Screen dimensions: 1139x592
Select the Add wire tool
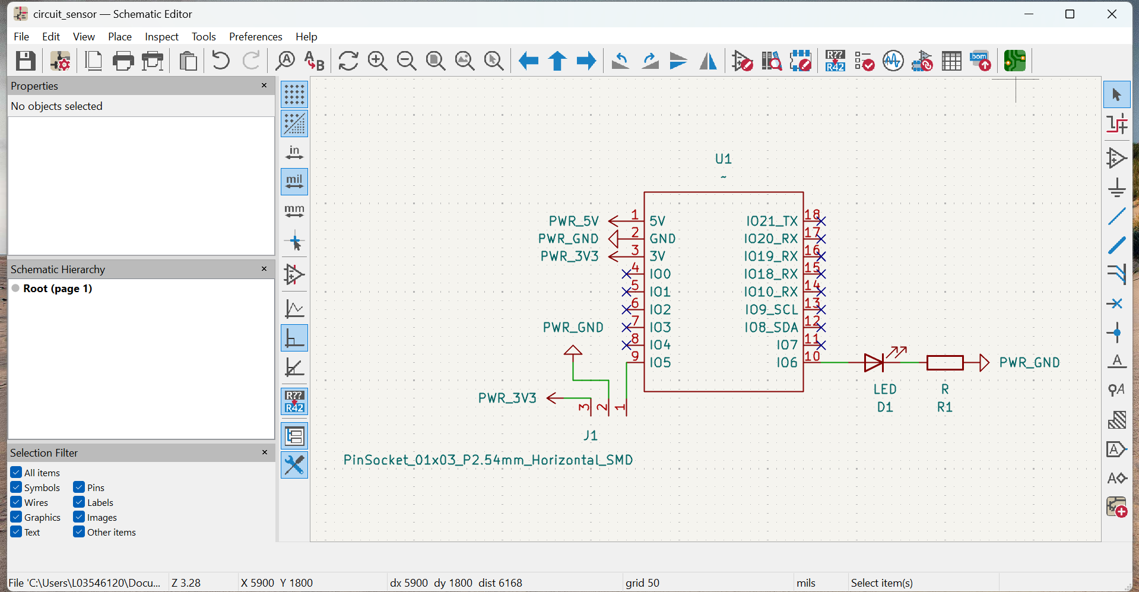[1116, 217]
